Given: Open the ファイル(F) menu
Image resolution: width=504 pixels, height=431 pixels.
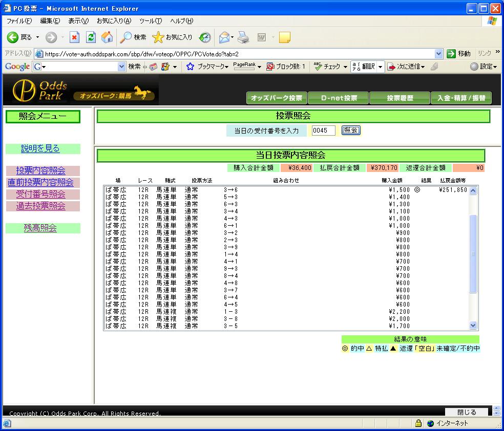Looking at the screenshot, I should pos(19,21).
